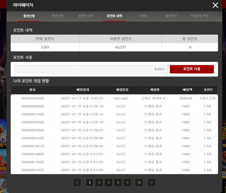Jump to page 3 in pagination
Screen dimensions: 226x193
[109, 182]
